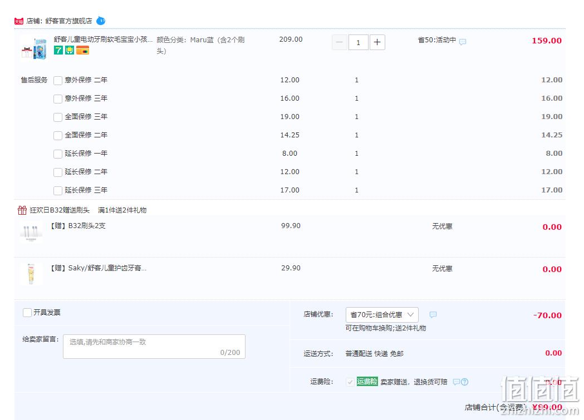
Task: Click the gift icon beside 狂欢日B32赠送刷头
Action: [22, 210]
